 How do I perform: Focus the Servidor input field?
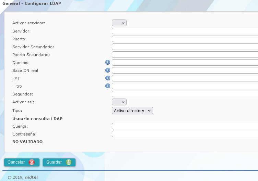click(185, 31)
